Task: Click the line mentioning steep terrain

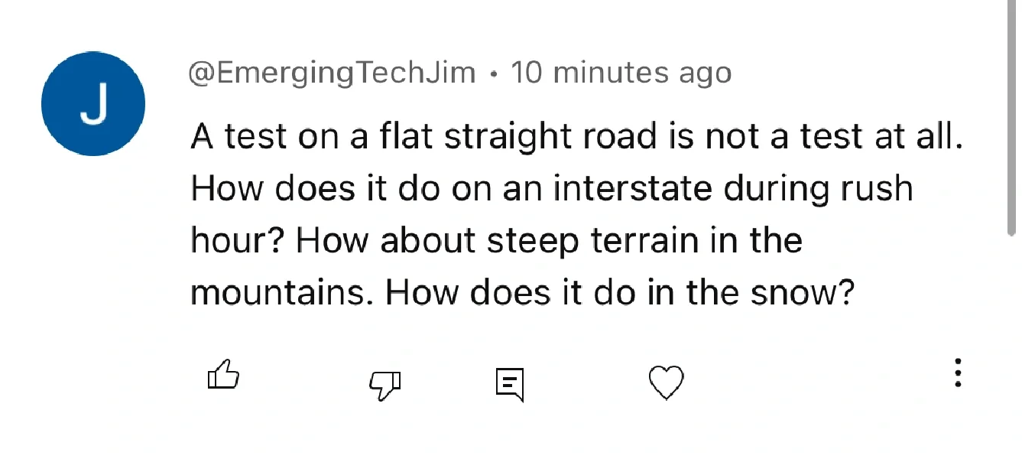Action: click(x=496, y=241)
